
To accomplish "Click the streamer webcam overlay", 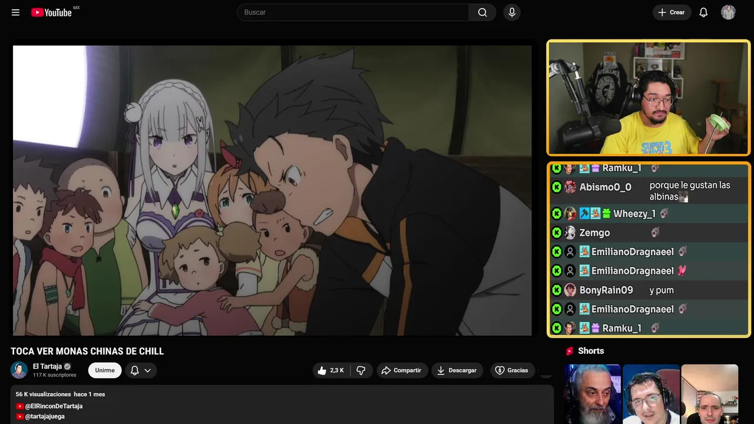I will (649, 98).
